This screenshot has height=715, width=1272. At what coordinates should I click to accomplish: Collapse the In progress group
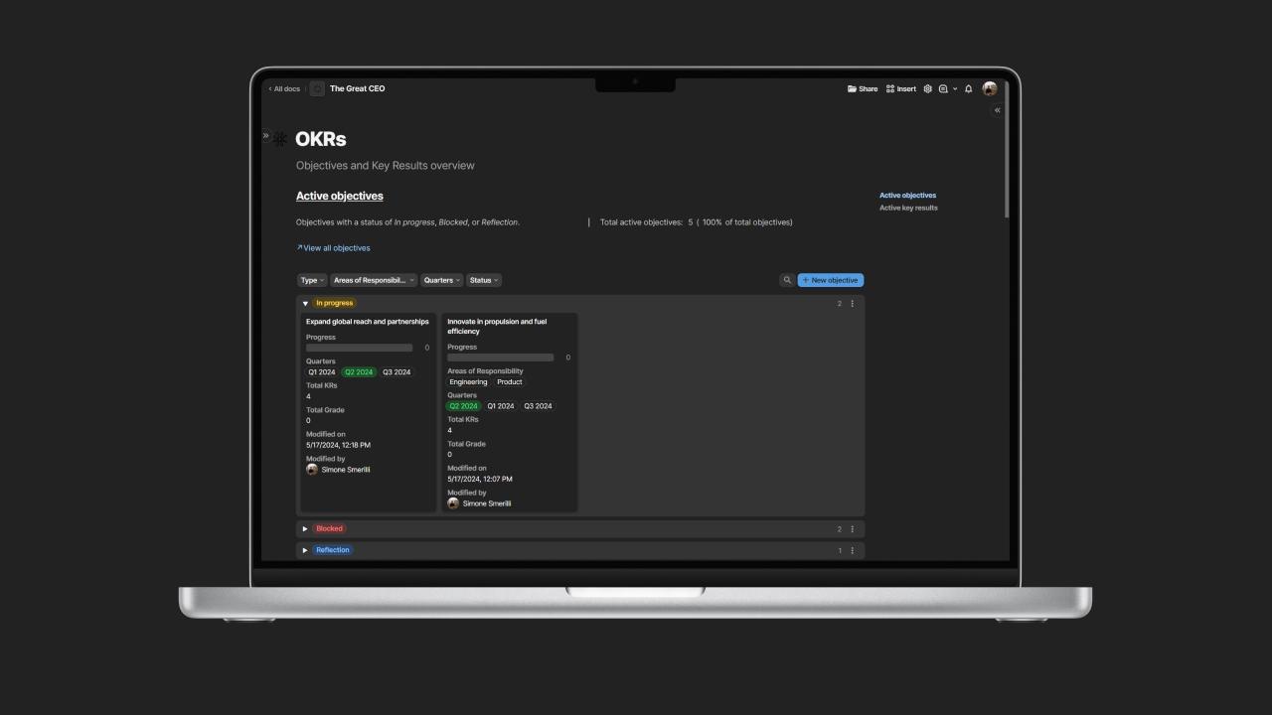pos(305,304)
